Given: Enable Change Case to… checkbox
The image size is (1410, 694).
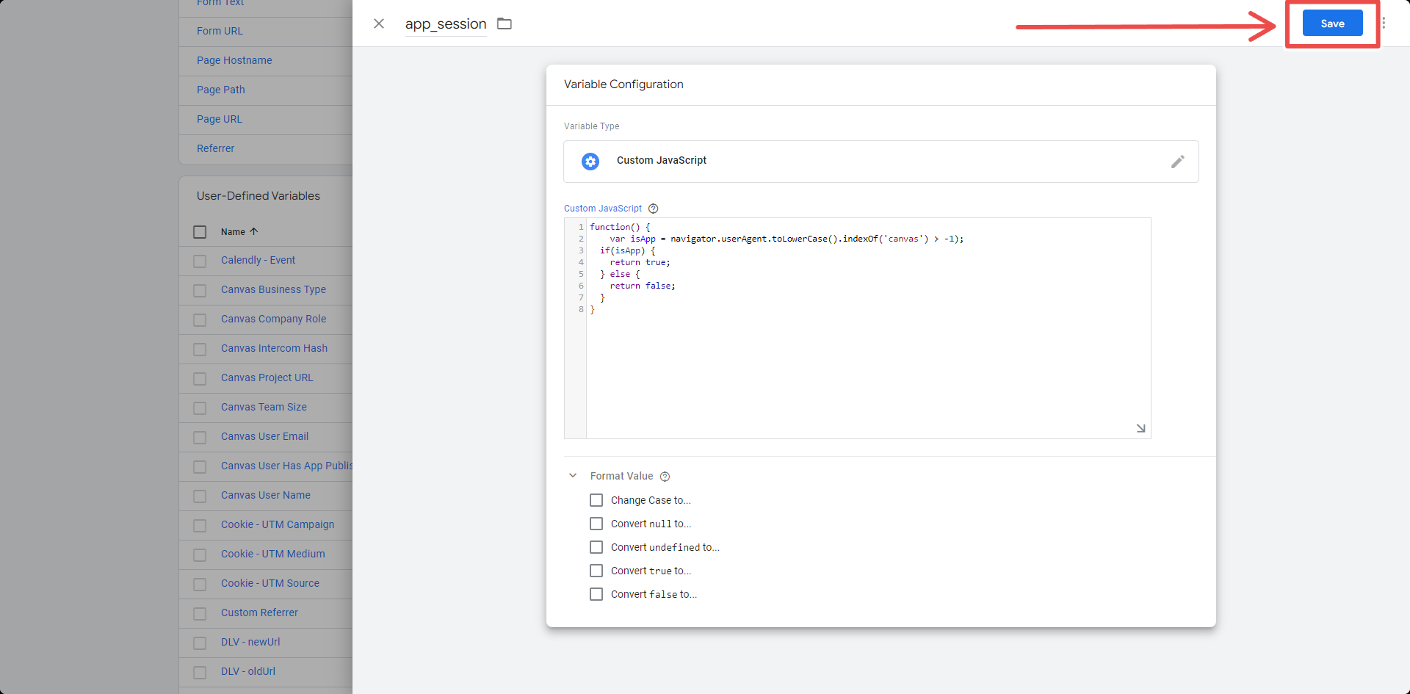Looking at the screenshot, I should click(596, 500).
